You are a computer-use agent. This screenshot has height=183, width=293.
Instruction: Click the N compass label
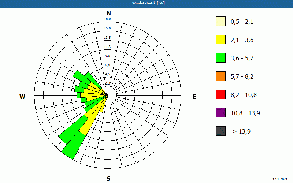[109, 13]
